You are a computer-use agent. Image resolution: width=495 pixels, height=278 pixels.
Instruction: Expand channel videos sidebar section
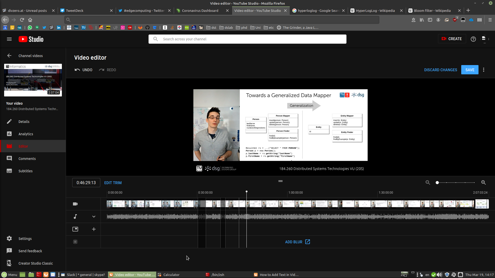(9, 56)
